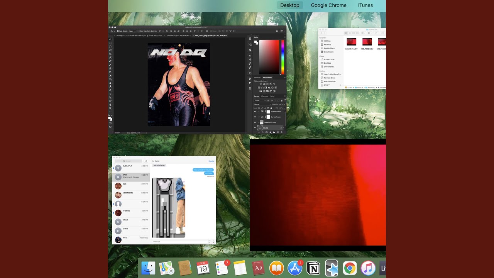This screenshot has width=494, height=278.
Task: Add a Levels adjustment
Action: pos(264,84)
